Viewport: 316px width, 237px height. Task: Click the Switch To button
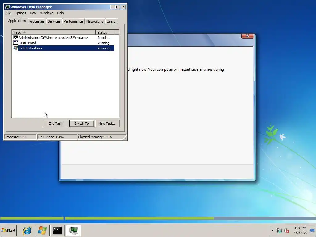click(81, 123)
